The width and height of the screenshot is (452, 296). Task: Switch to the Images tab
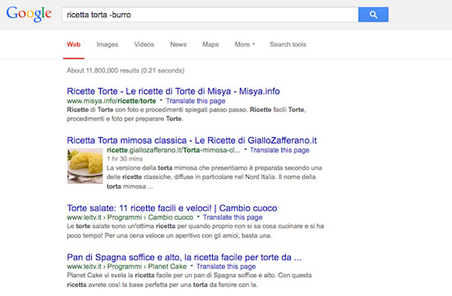tap(107, 44)
